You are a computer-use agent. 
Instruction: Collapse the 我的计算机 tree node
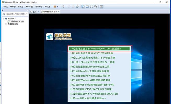pos(4,19)
